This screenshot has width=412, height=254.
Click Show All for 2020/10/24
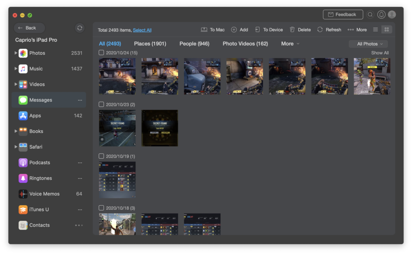380,53
